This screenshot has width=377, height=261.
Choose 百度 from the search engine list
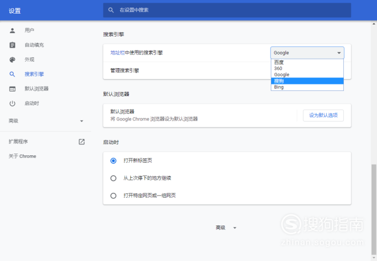pos(307,62)
